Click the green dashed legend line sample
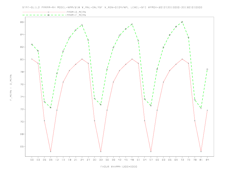Image resolution: width=226 pixels, height=174 pixels. [44, 15]
